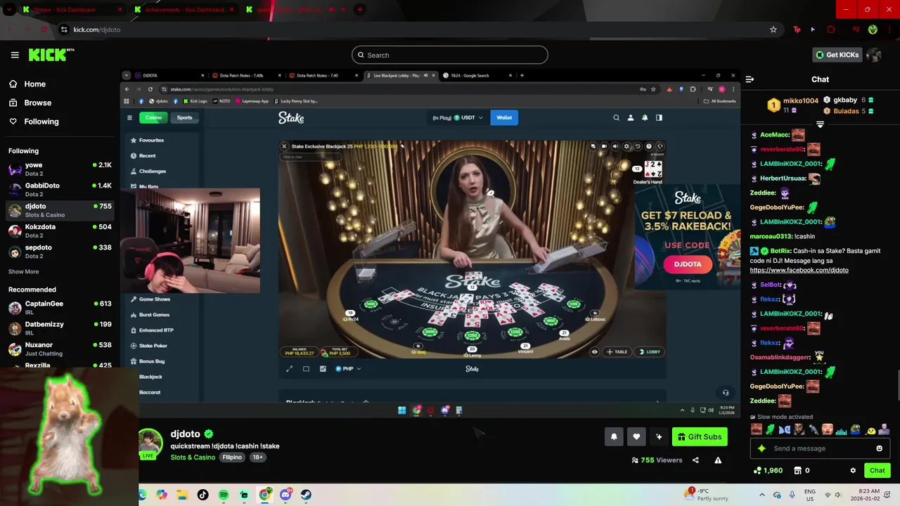
Task: Click the 18+ tag
Action: click(257, 458)
